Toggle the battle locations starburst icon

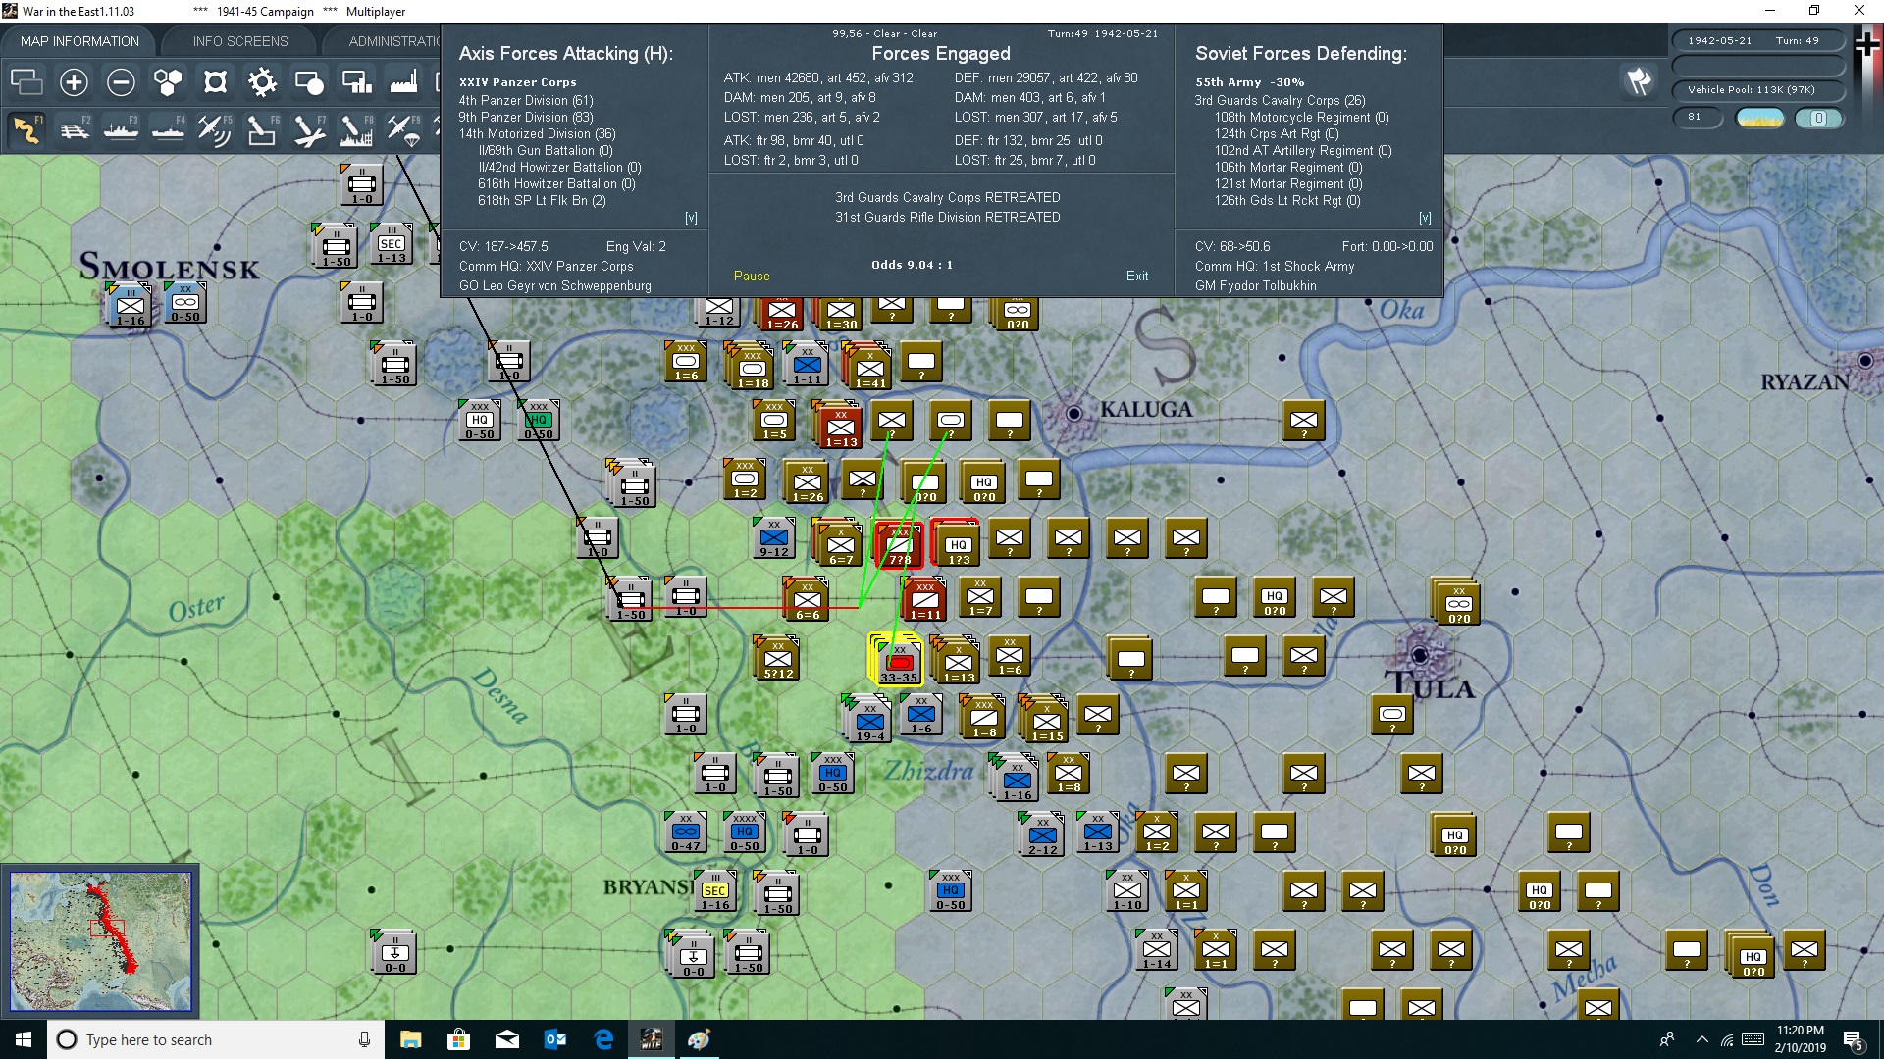262,82
